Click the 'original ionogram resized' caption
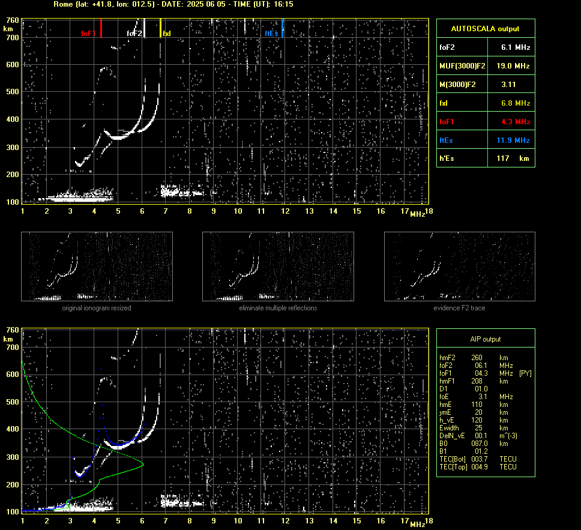Viewport: 581px width, 530px height. (97, 308)
